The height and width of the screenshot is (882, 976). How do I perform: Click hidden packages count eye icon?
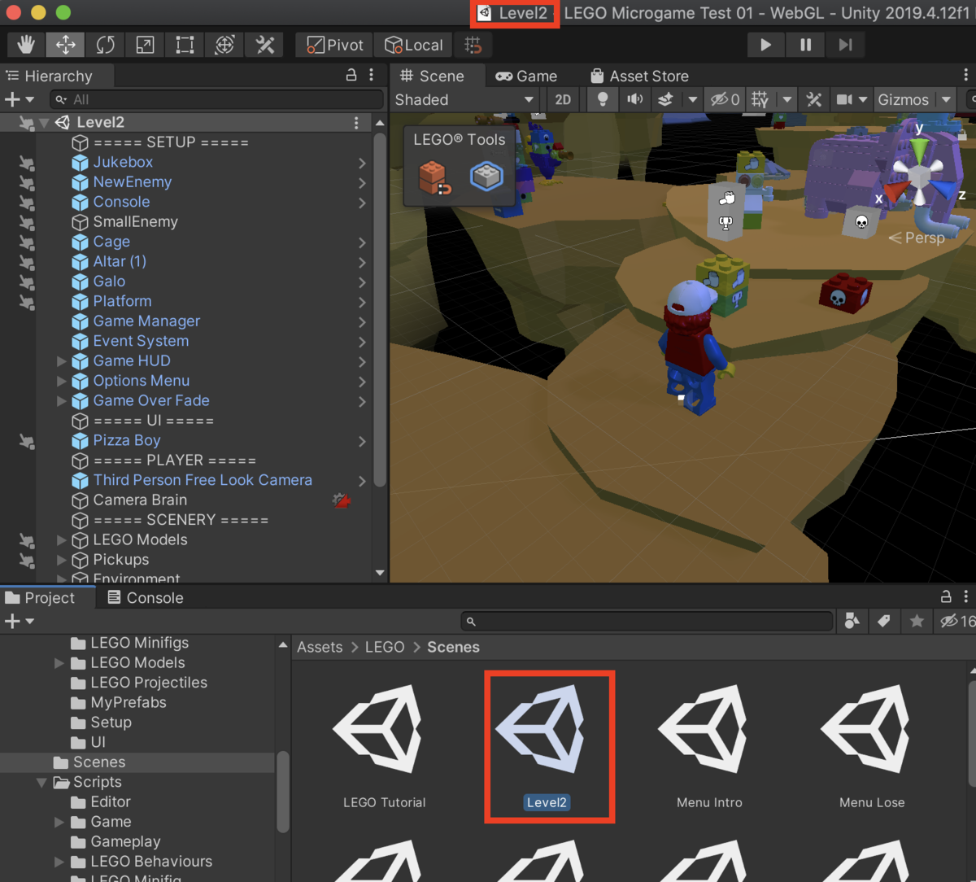957,622
